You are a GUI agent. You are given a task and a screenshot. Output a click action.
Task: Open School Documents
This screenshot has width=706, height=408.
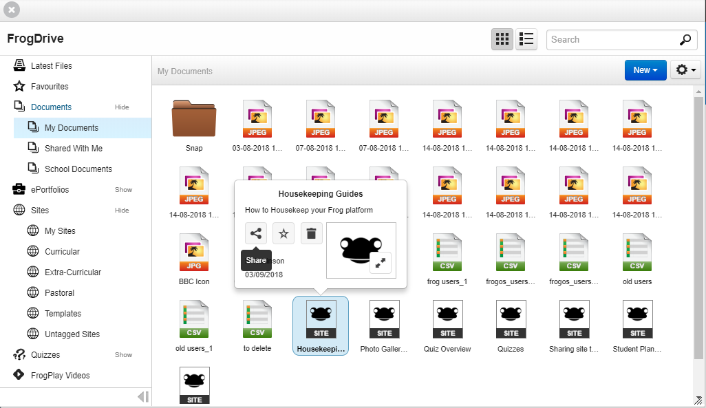[x=78, y=169]
